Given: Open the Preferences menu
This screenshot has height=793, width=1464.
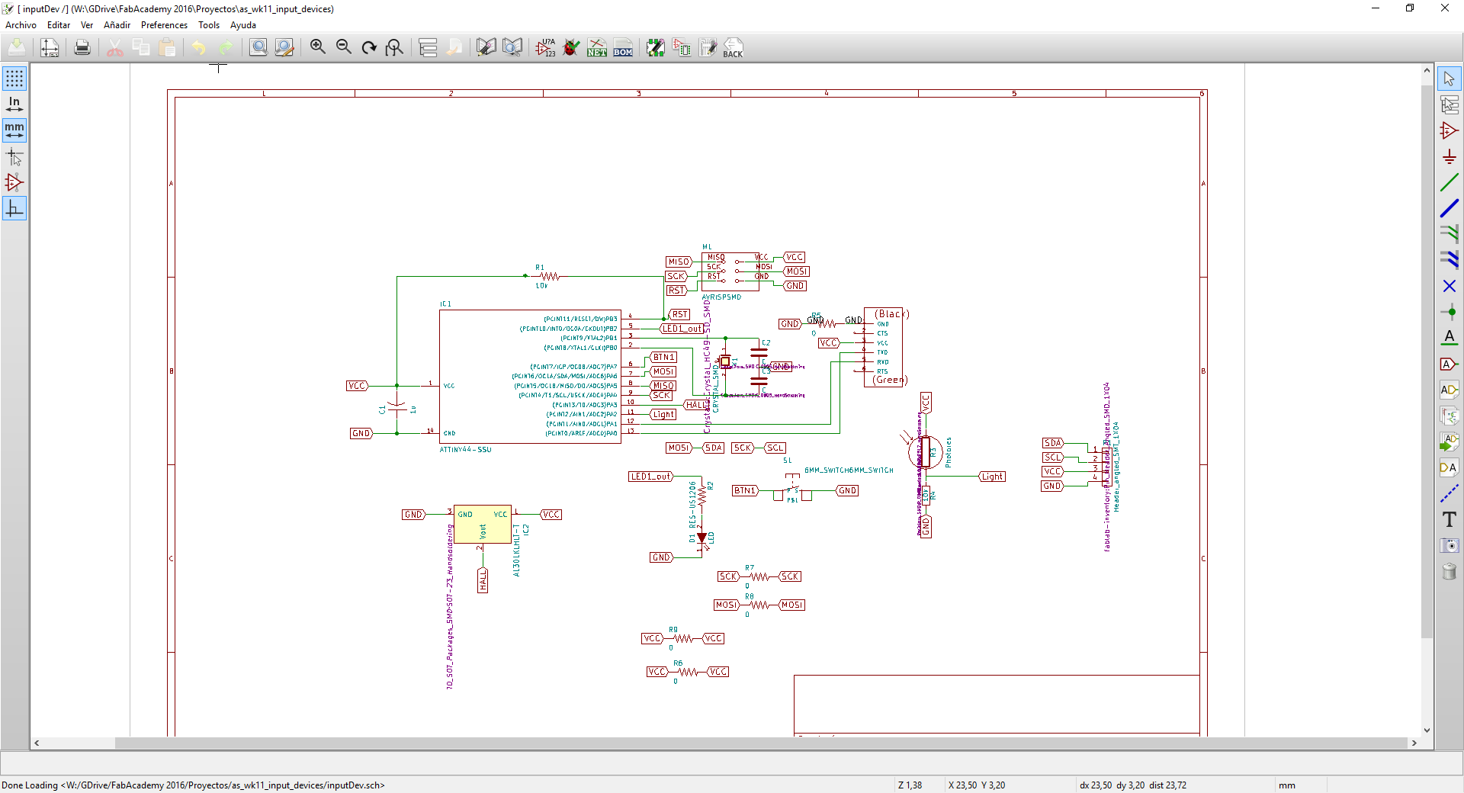Looking at the screenshot, I should point(164,25).
